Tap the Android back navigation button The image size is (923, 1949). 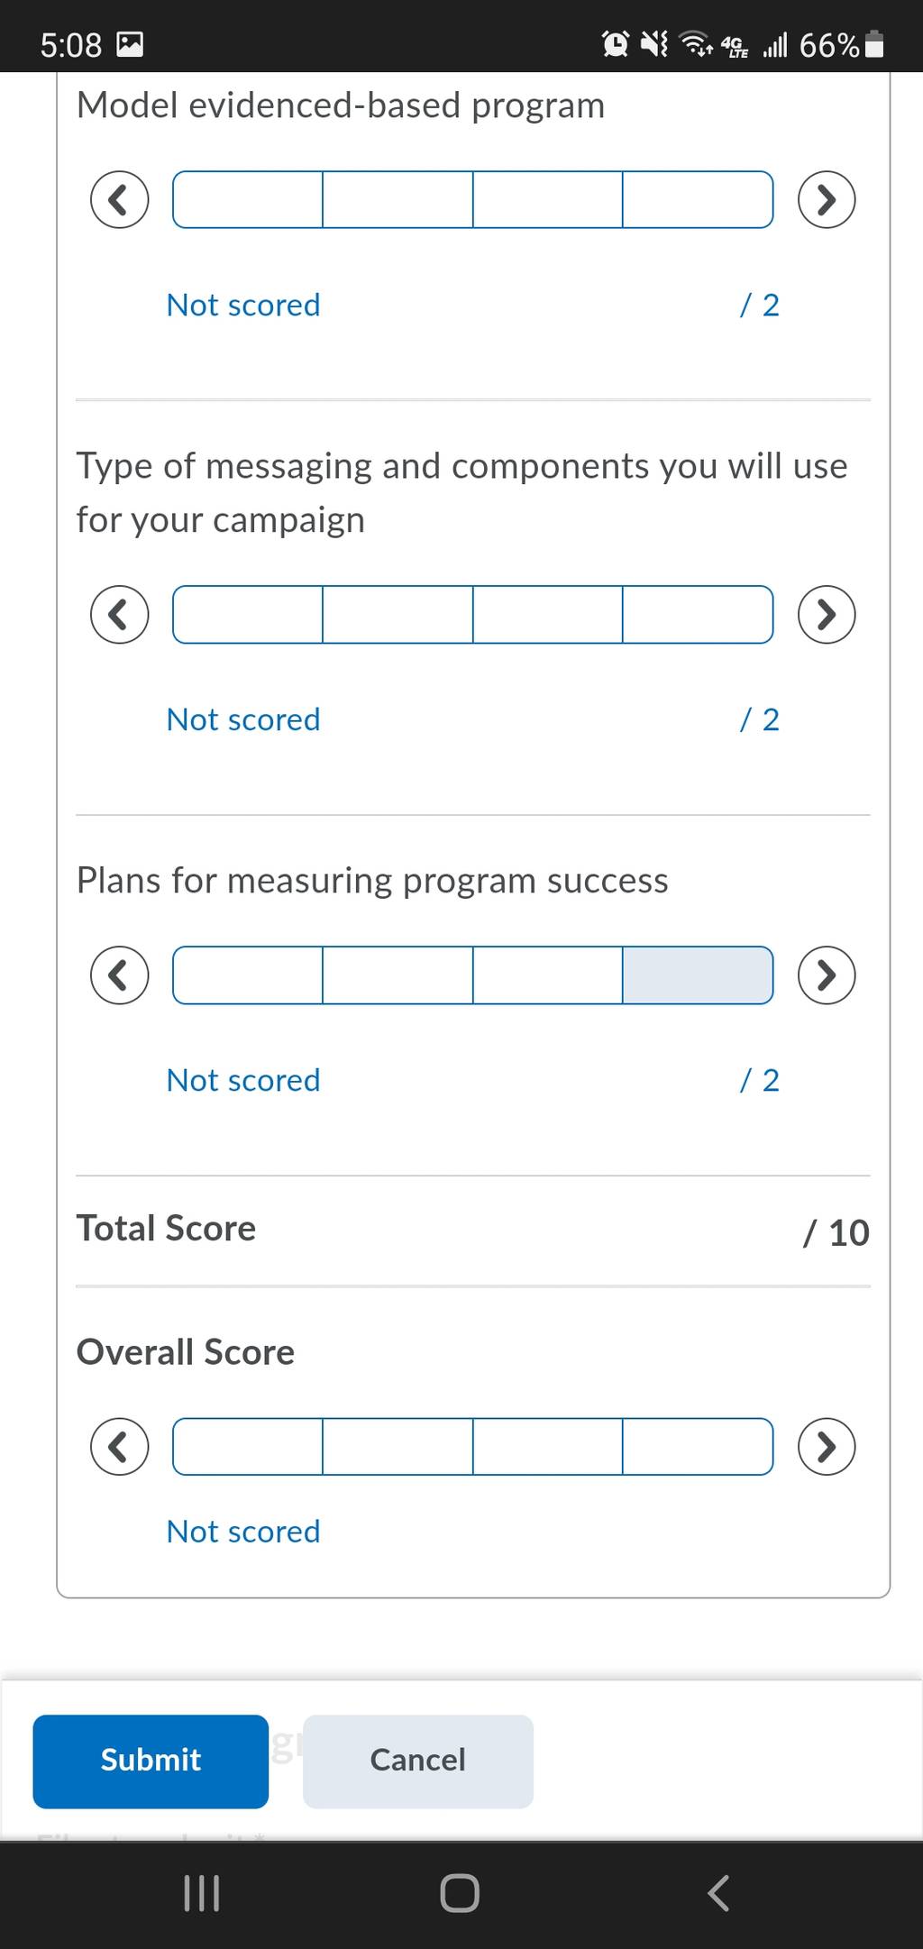tap(718, 1893)
